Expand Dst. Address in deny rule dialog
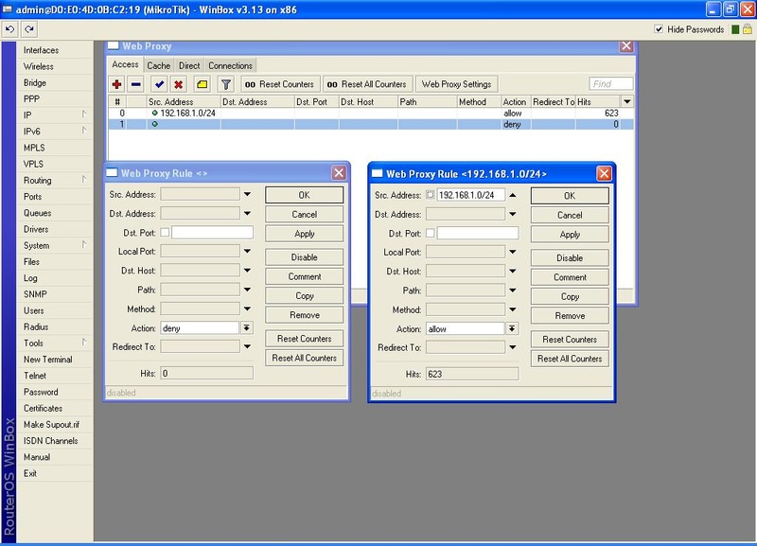Image resolution: width=757 pixels, height=546 pixels. pyautogui.click(x=247, y=213)
